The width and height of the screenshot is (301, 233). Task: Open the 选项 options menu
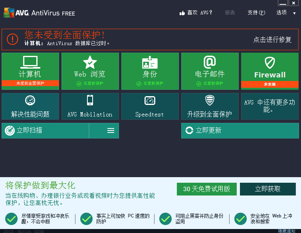click(x=281, y=13)
